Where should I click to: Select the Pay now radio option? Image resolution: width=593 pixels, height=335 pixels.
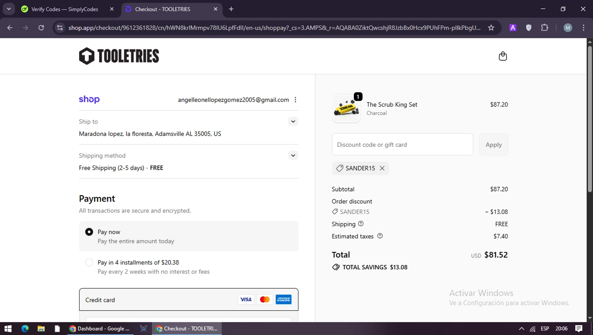89,232
